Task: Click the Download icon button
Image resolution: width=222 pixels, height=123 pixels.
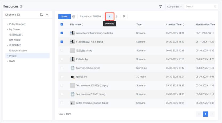Action: point(109,17)
